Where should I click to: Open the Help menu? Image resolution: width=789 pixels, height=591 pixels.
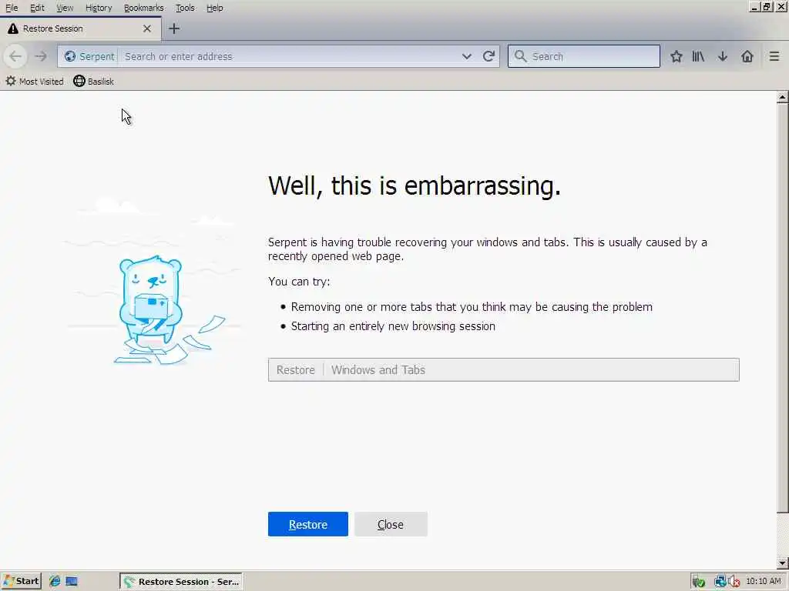[215, 8]
